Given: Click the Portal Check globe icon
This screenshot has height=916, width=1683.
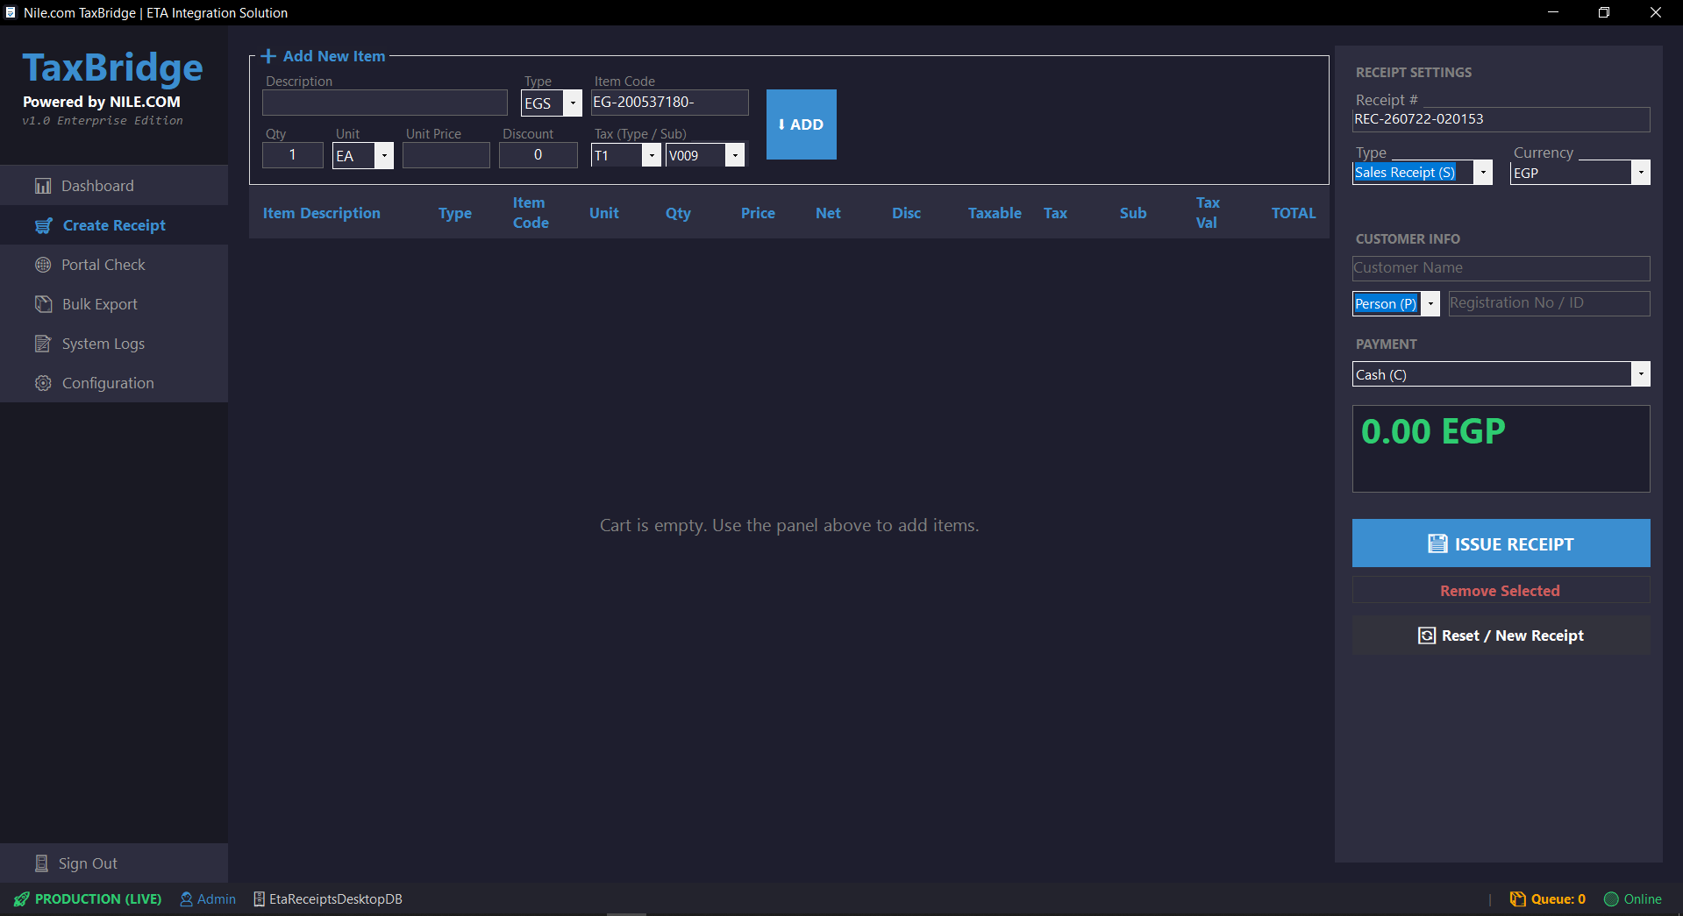Looking at the screenshot, I should point(43,265).
